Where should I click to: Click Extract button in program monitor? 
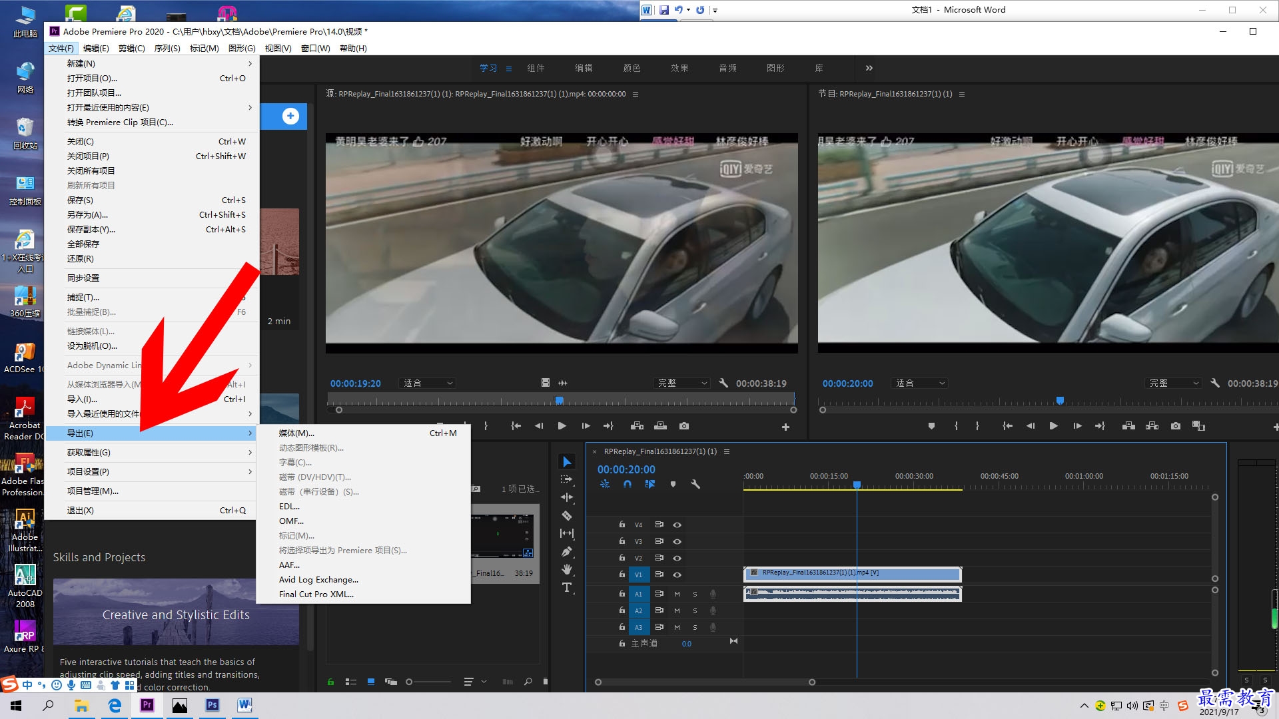pos(1152,426)
